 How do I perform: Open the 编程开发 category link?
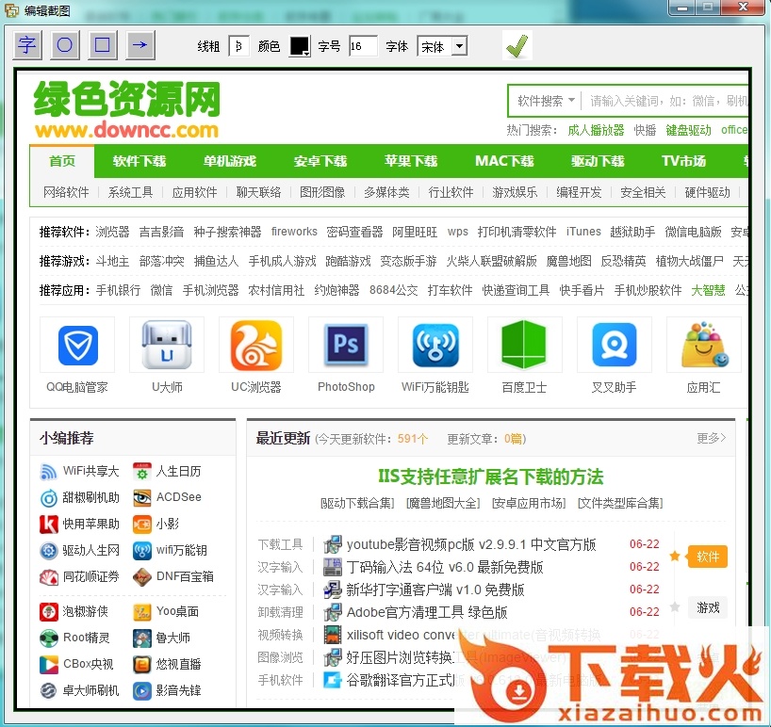pos(579,192)
